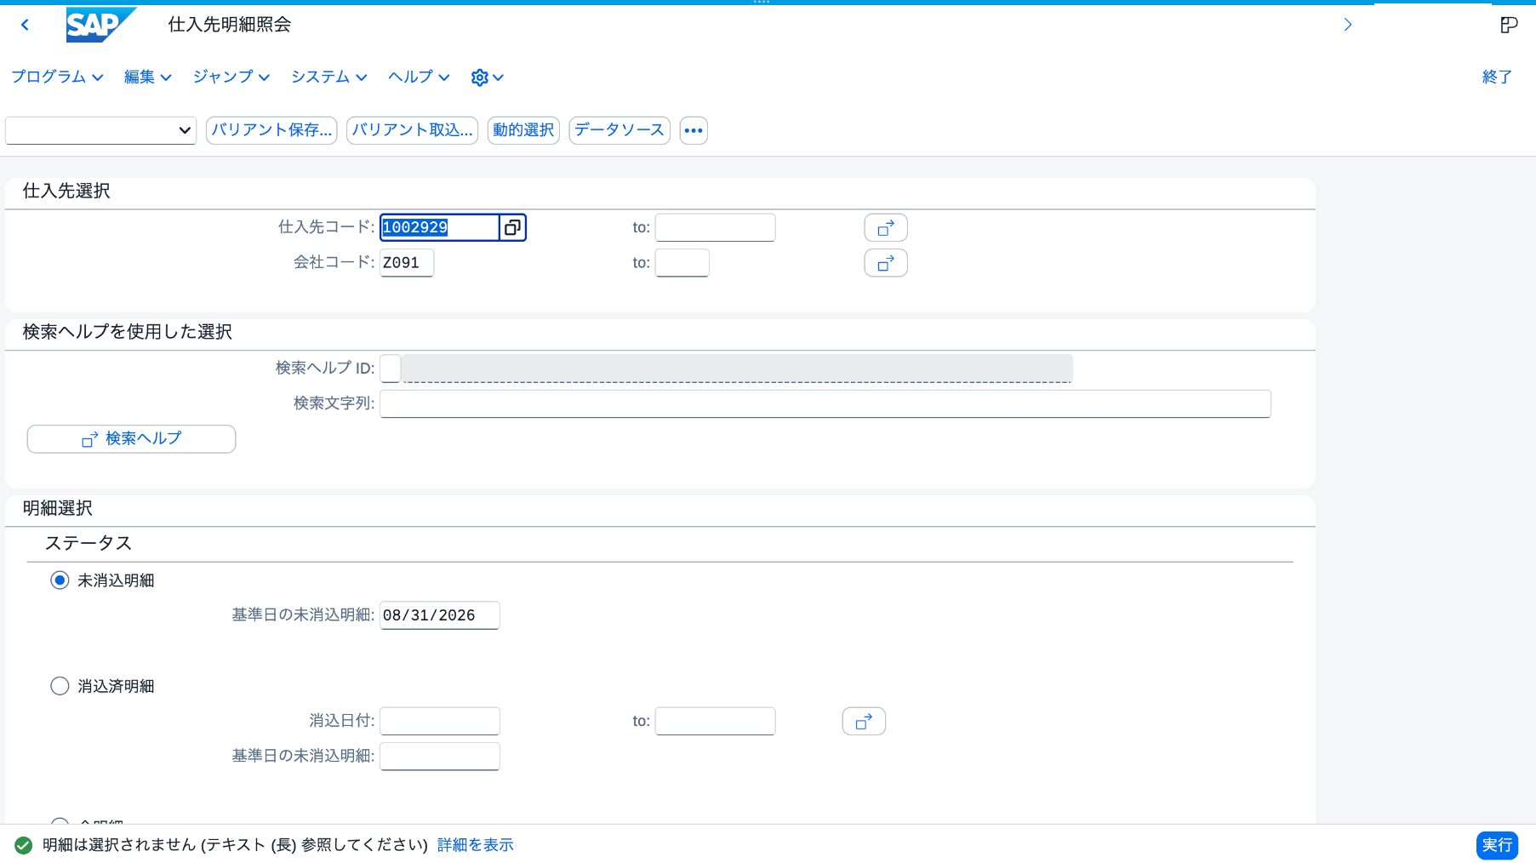Click the 仕入先コード input with 1002929
Screen dimensions: 1536x863
tap(439, 227)
